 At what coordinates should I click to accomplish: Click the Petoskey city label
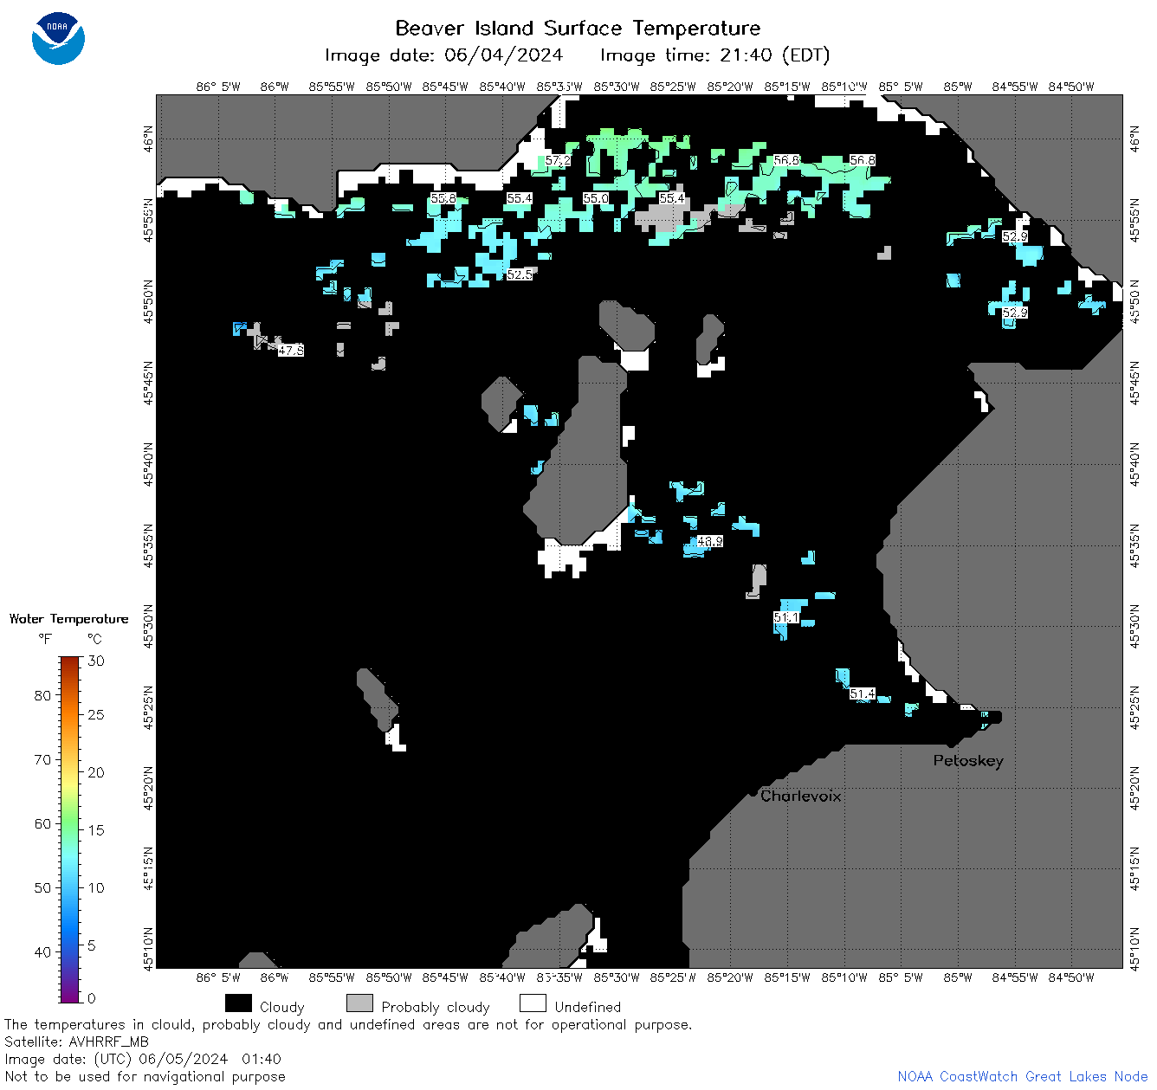tap(968, 761)
